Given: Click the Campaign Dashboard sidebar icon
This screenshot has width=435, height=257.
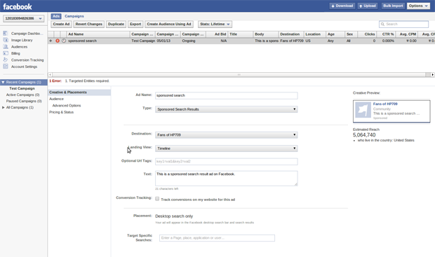Looking at the screenshot, I should [6, 34].
